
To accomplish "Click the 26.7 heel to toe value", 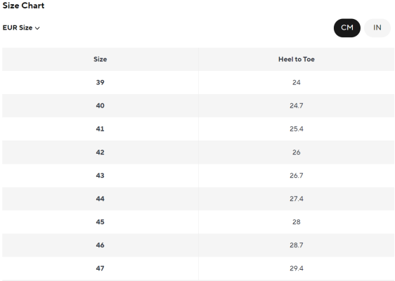I will (297, 175).
